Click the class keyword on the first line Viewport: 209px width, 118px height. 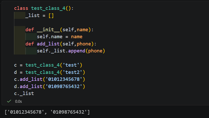(21, 8)
